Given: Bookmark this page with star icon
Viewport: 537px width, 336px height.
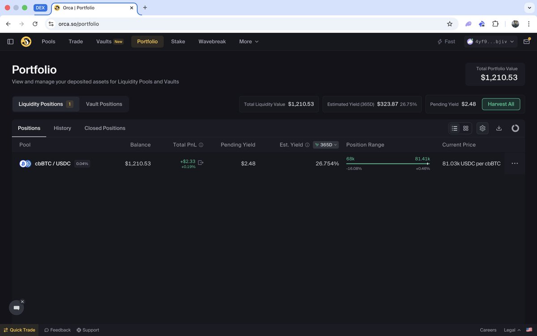Looking at the screenshot, I should 450,24.
